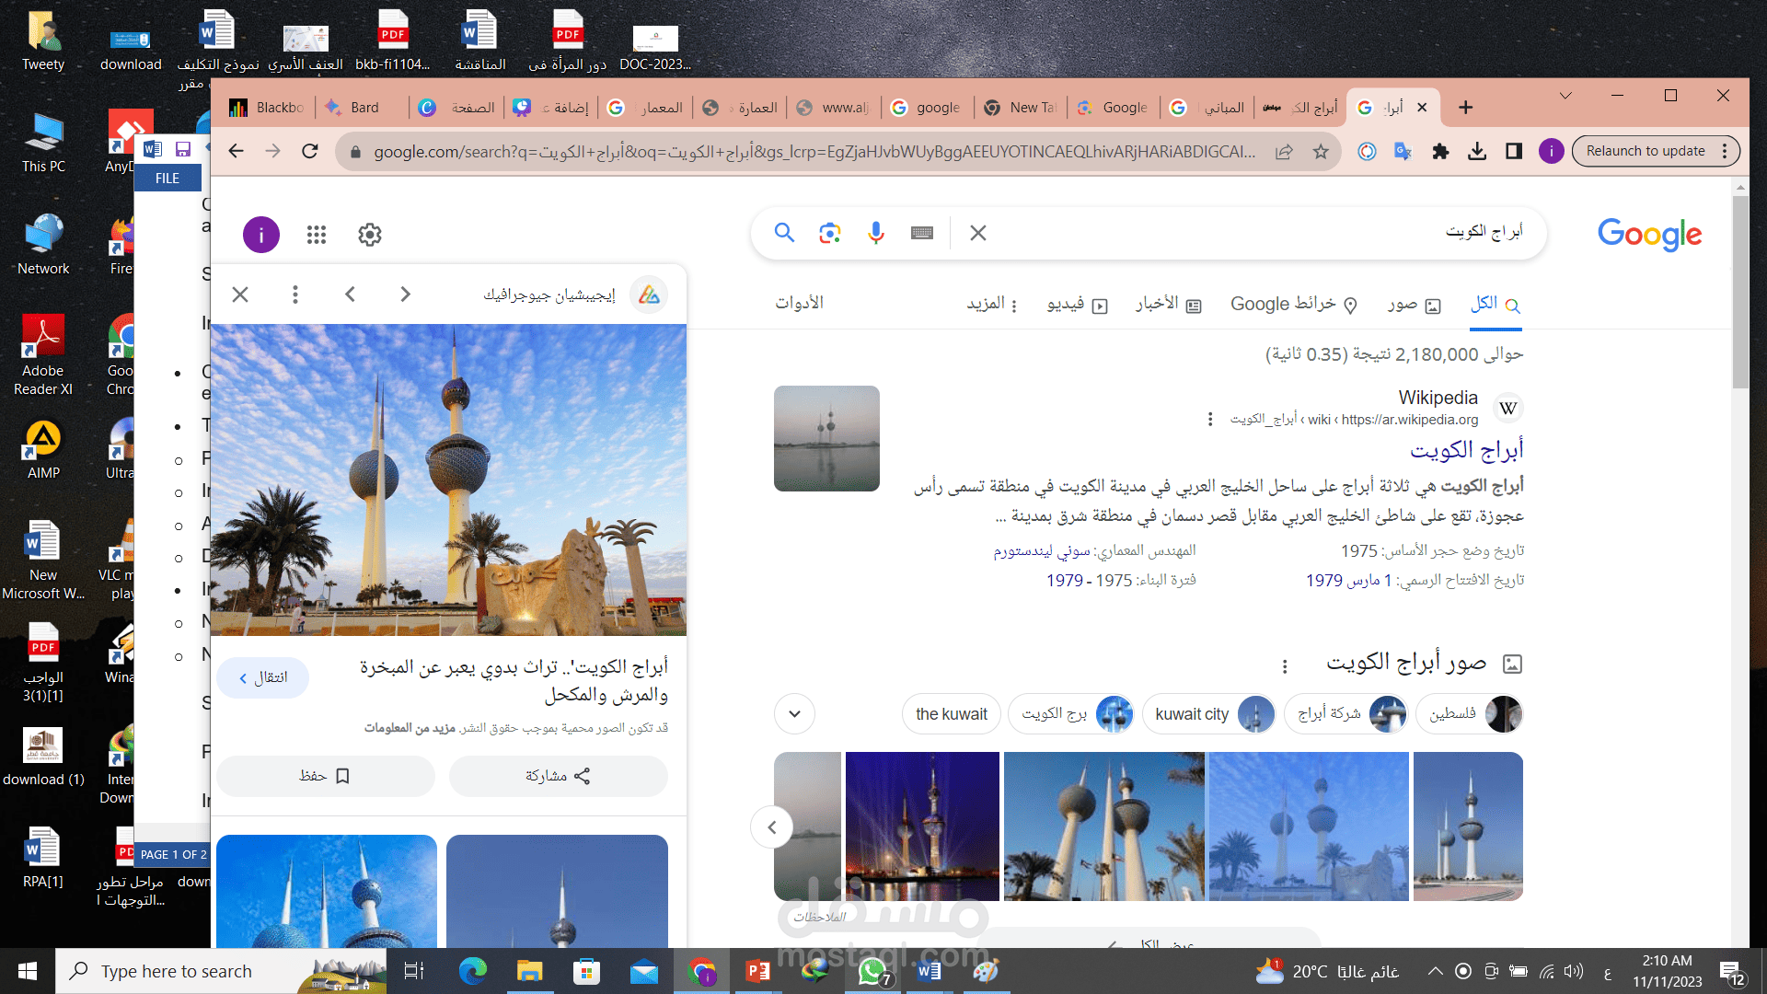Open WhatsApp from the Windows taskbar
Viewport: 1767px width, 994px height.
[x=872, y=971]
